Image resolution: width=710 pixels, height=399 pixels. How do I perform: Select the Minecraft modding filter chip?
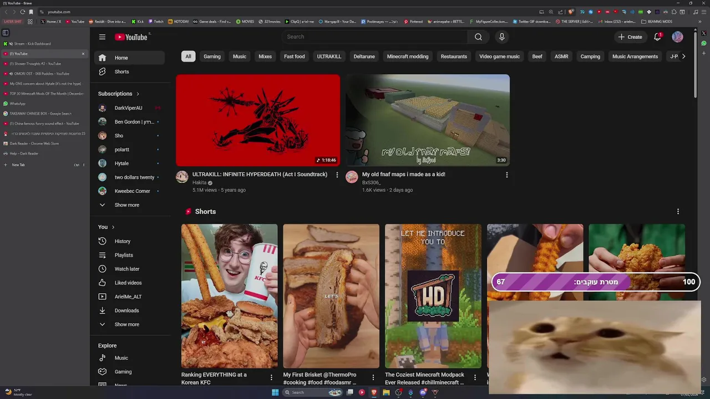tap(408, 57)
